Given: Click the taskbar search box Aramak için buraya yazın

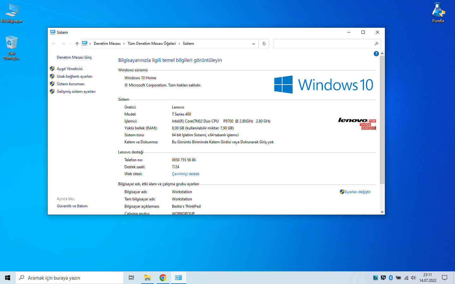Looking at the screenshot, I should (x=70, y=278).
